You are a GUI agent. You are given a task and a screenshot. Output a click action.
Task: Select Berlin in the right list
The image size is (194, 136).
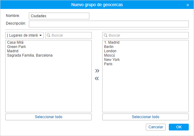[x=109, y=47]
